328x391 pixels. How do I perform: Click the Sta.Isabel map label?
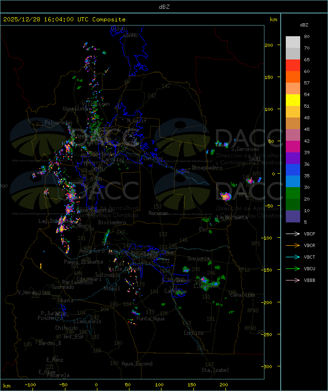215,370
